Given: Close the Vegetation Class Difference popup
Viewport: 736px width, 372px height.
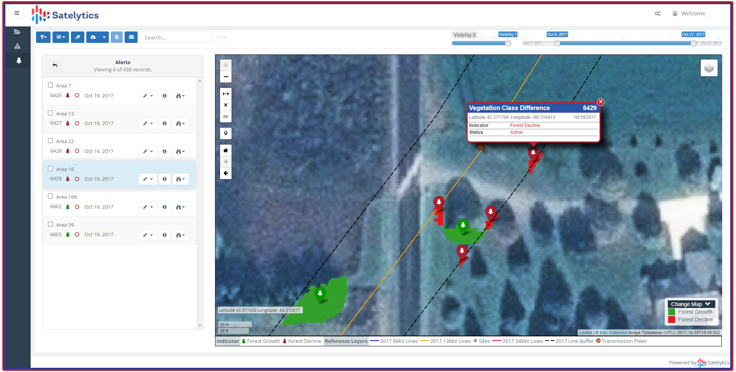Looking at the screenshot, I should tap(601, 102).
